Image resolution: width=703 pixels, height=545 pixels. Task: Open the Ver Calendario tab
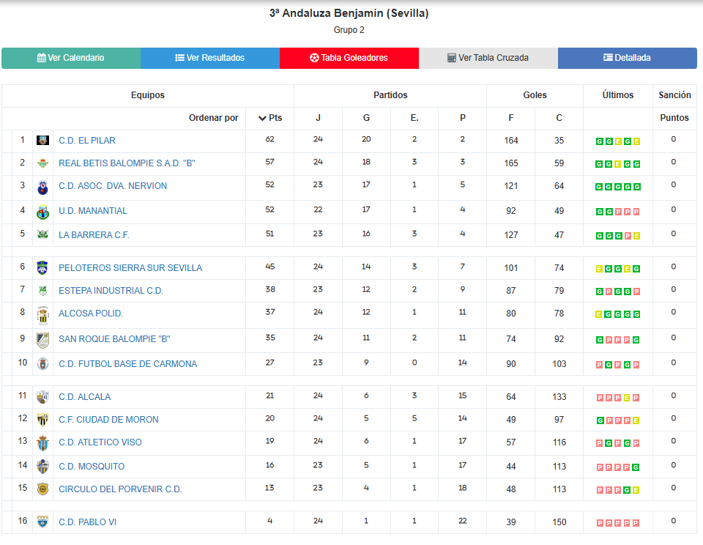[x=71, y=58]
